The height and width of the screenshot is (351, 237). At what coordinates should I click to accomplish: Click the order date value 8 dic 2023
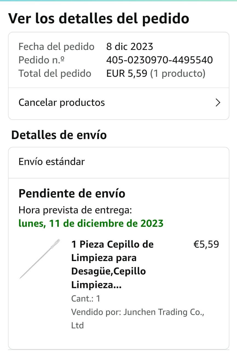(x=129, y=47)
